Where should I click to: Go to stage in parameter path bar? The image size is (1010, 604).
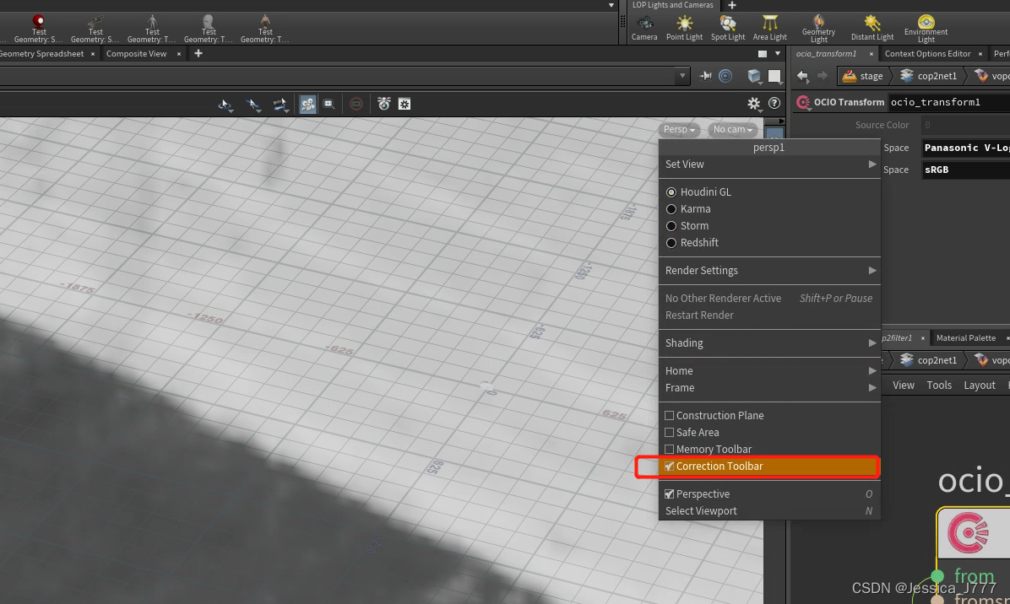(x=863, y=76)
